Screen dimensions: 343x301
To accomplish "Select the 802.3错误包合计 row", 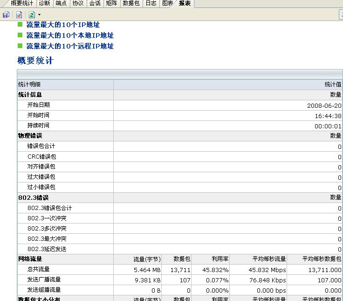I will coord(179,208).
